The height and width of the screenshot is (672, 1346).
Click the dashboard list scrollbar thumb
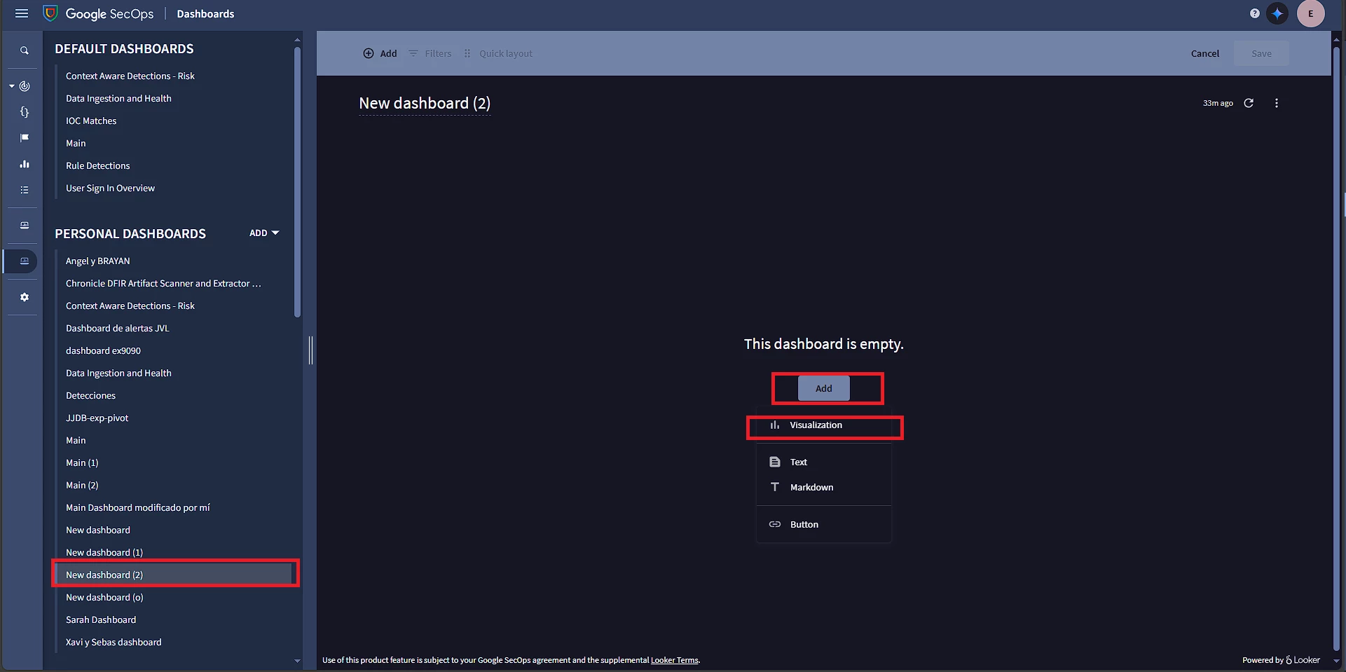coord(297,182)
